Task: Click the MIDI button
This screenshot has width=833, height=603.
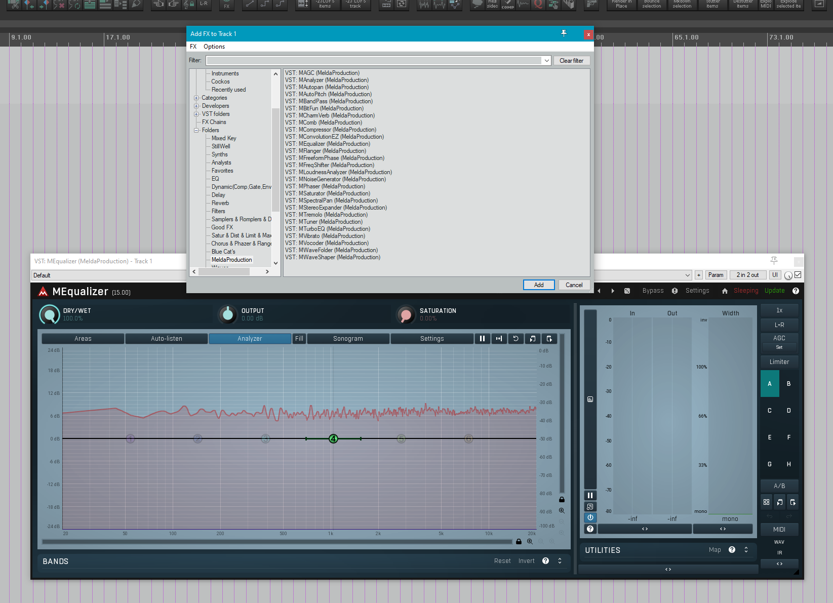Action: pos(779,530)
